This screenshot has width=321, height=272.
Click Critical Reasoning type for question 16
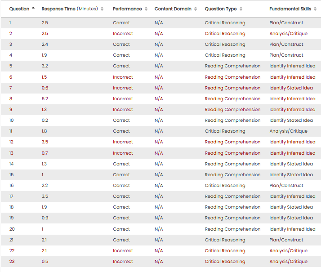225,186
